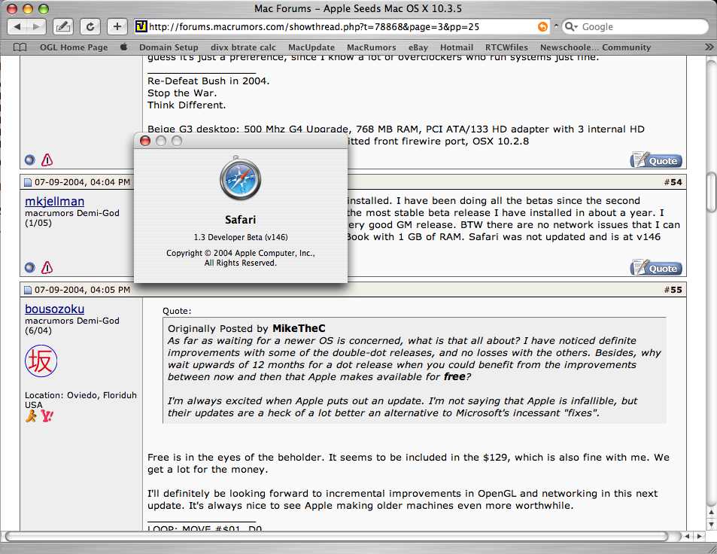Quote the post above post #54
This screenshot has width=717, height=554.
pyautogui.click(x=656, y=160)
